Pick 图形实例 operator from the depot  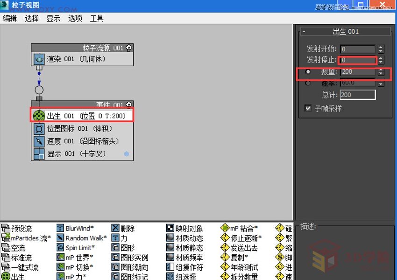click(x=130, y=258)
